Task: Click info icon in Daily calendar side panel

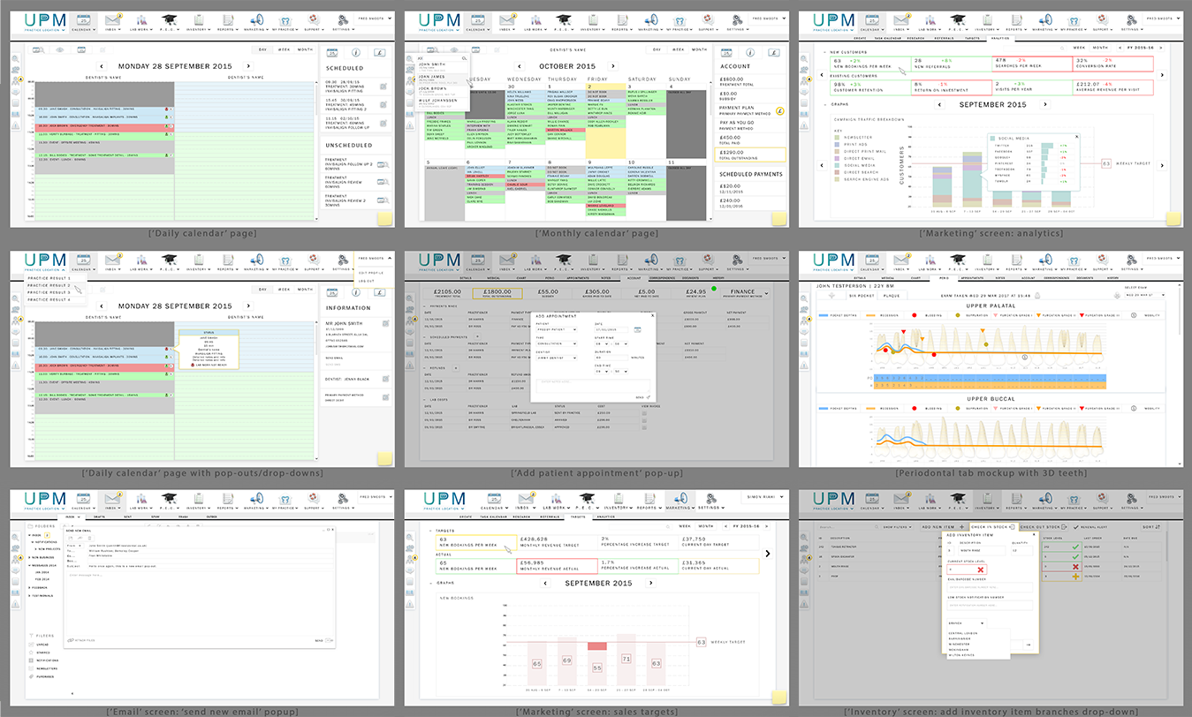Action: click(x=356, y=52)
